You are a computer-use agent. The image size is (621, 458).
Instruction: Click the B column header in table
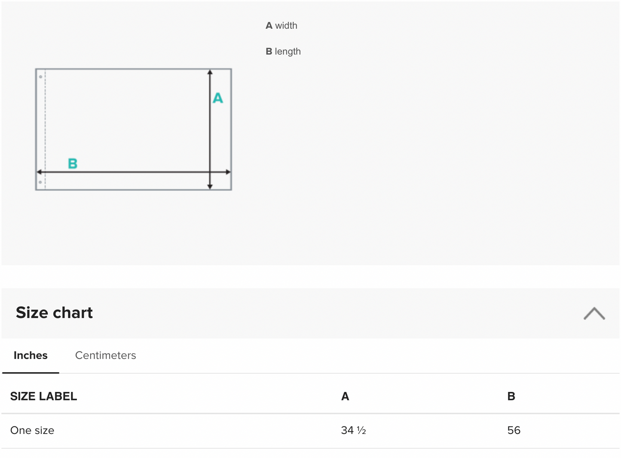point(511,396)
